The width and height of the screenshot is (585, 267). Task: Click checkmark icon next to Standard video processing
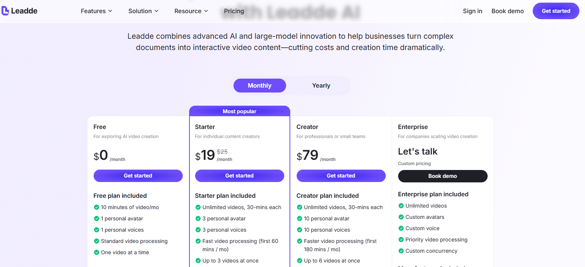coord(97,241)
